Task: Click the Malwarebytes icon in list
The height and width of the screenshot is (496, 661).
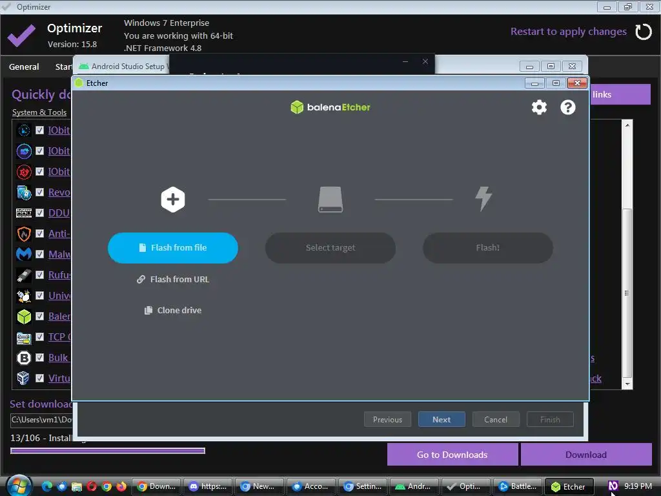Action: tap(24, 254)
